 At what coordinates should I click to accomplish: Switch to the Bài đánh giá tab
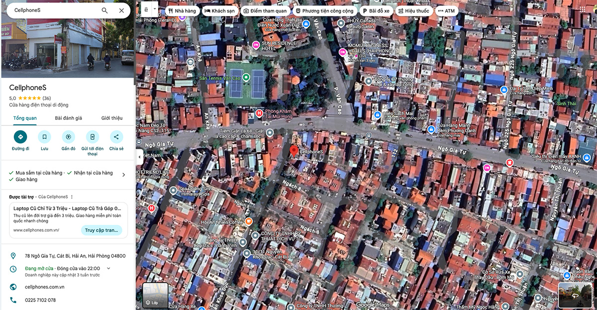[x=69, y=118]
